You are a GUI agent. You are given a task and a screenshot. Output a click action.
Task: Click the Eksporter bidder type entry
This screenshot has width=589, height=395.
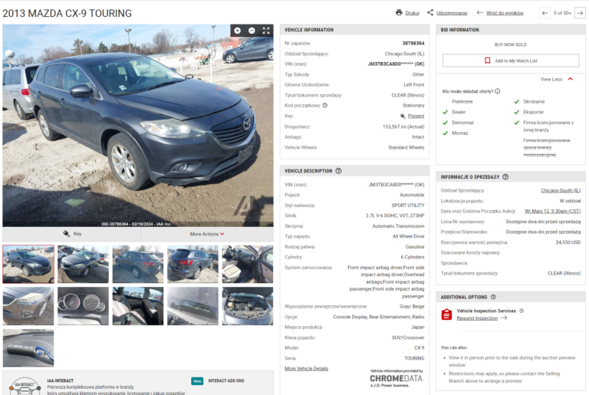534,112
